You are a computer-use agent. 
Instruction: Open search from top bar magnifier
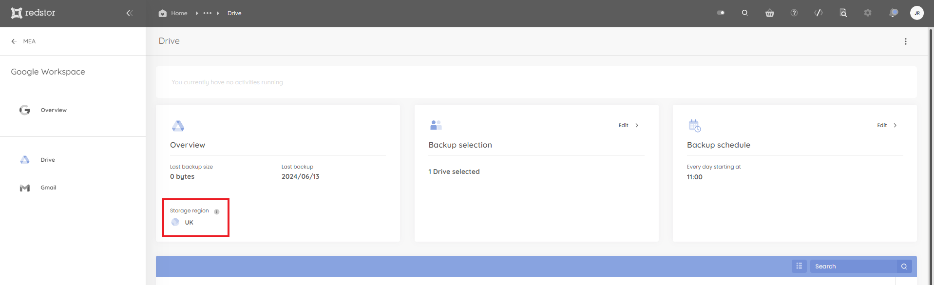point(745,13)
